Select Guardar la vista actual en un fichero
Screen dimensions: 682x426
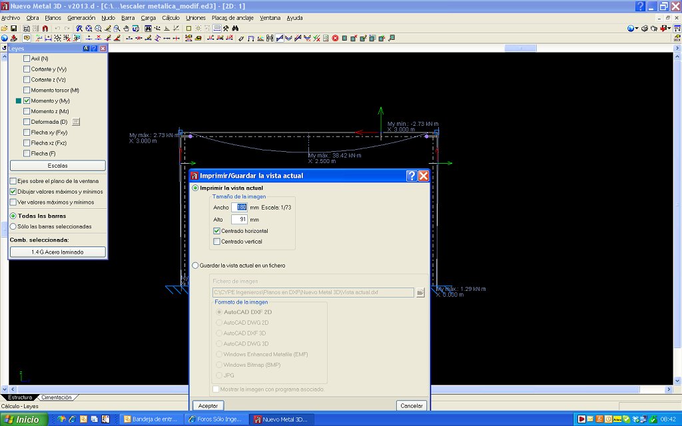click(x=195, y=265)
